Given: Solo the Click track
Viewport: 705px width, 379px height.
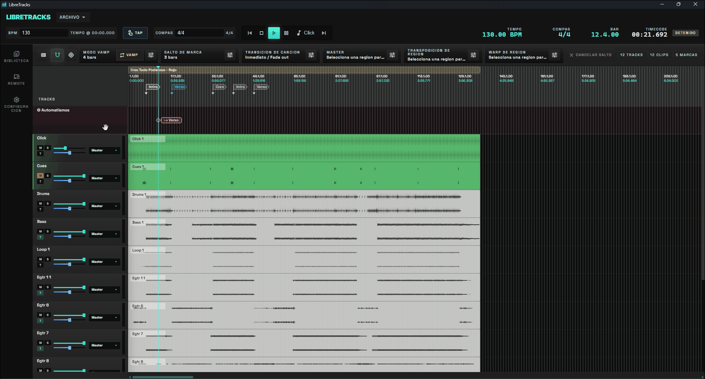Looking at the screenshot, I should click(47, 148).
